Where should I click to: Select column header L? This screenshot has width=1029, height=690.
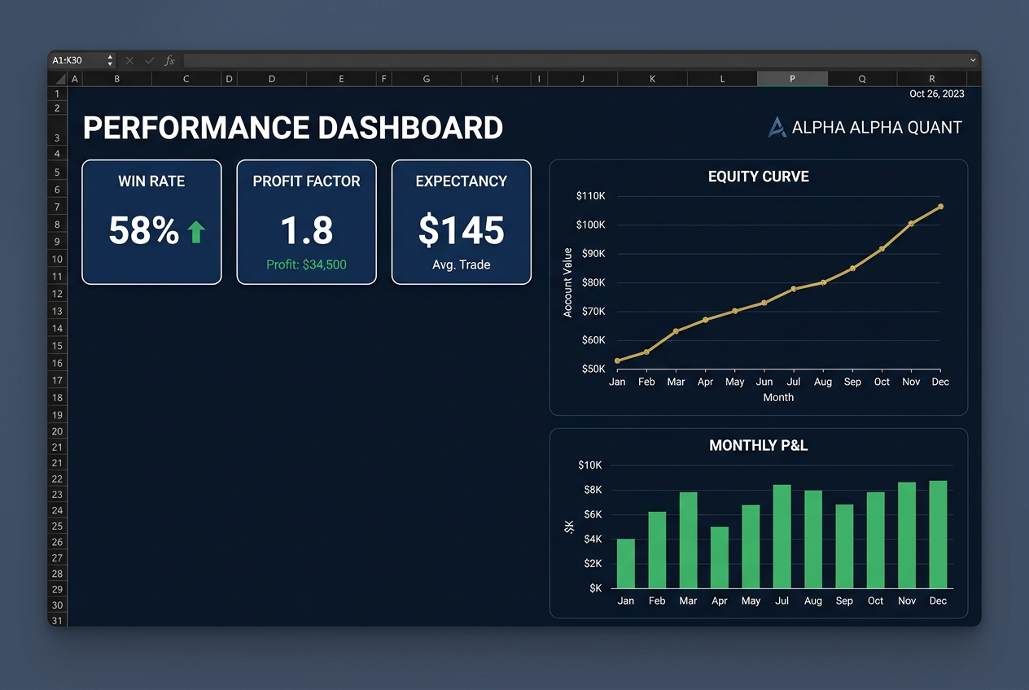pyautogui.click(x=722, y=79)
